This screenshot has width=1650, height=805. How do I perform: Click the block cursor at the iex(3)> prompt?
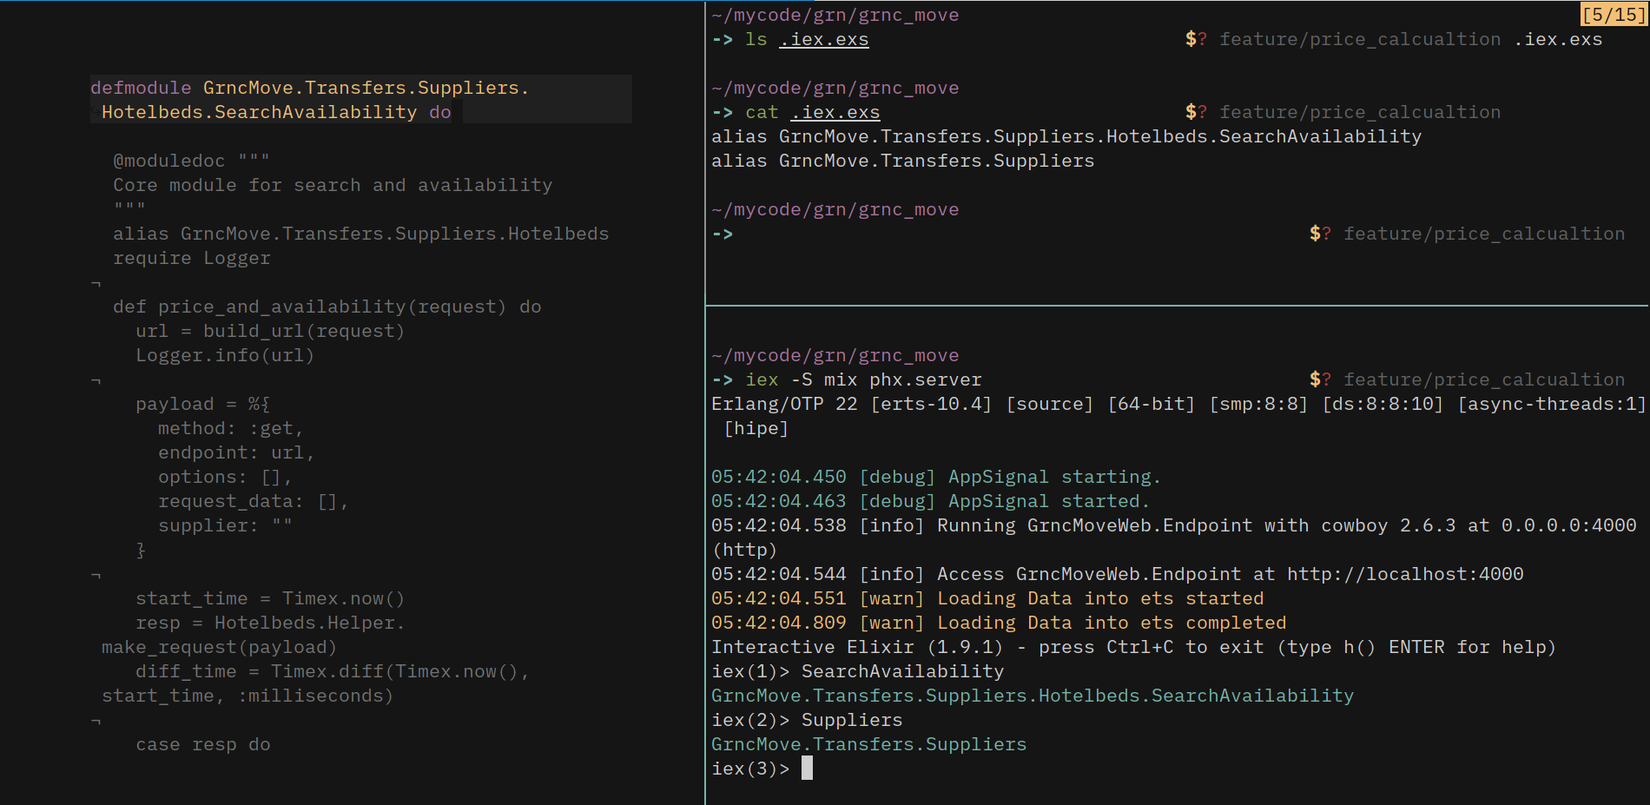pos(807,769)
